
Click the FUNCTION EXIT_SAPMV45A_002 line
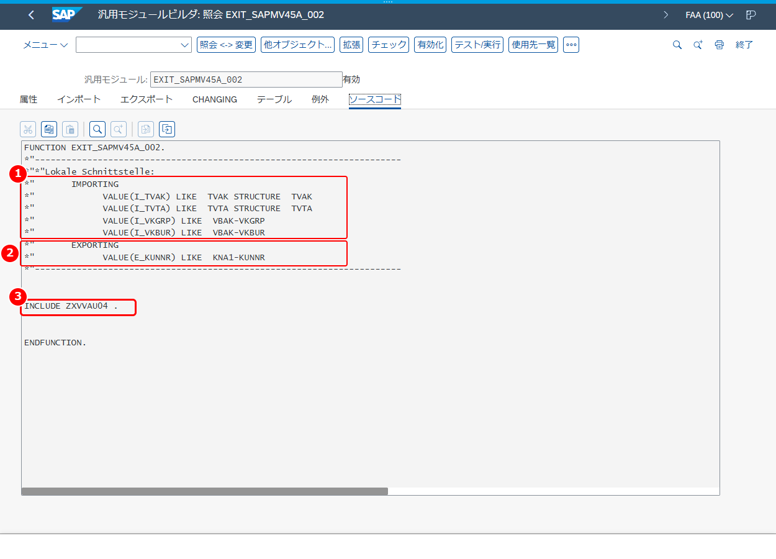tap(94, 147)
